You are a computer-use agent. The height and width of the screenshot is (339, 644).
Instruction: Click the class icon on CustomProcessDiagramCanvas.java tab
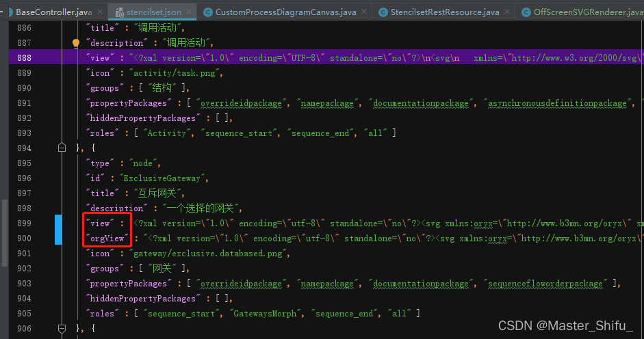point(208,12)
